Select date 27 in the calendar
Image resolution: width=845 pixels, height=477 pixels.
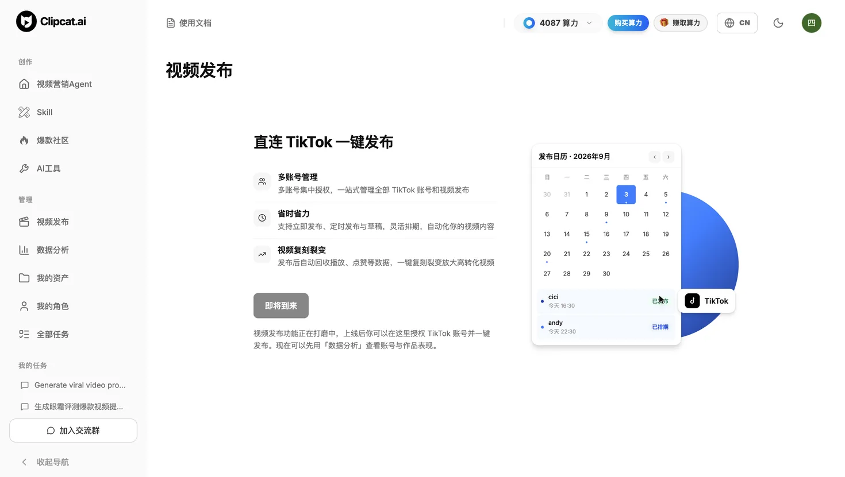point(547,274)
